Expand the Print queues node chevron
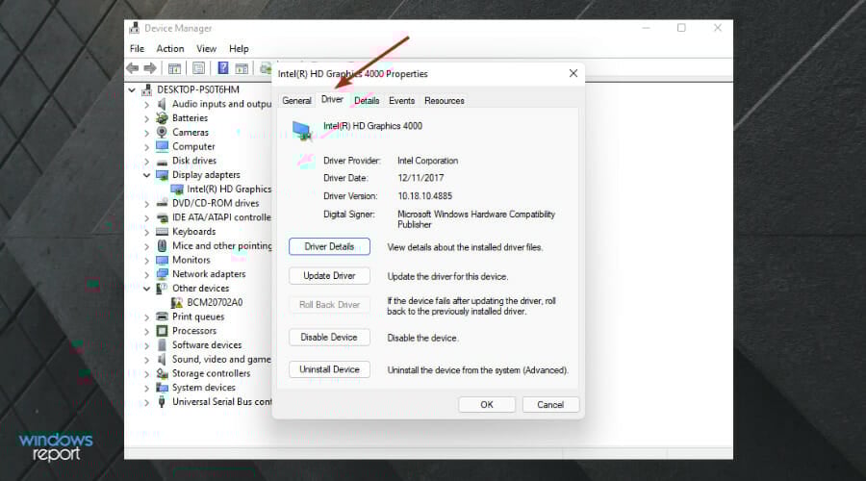This screenshot has height=481, width=866. pyautogui.click(x=146, y=317)
